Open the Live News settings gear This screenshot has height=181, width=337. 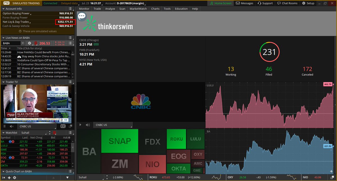[x=29, y=43]
